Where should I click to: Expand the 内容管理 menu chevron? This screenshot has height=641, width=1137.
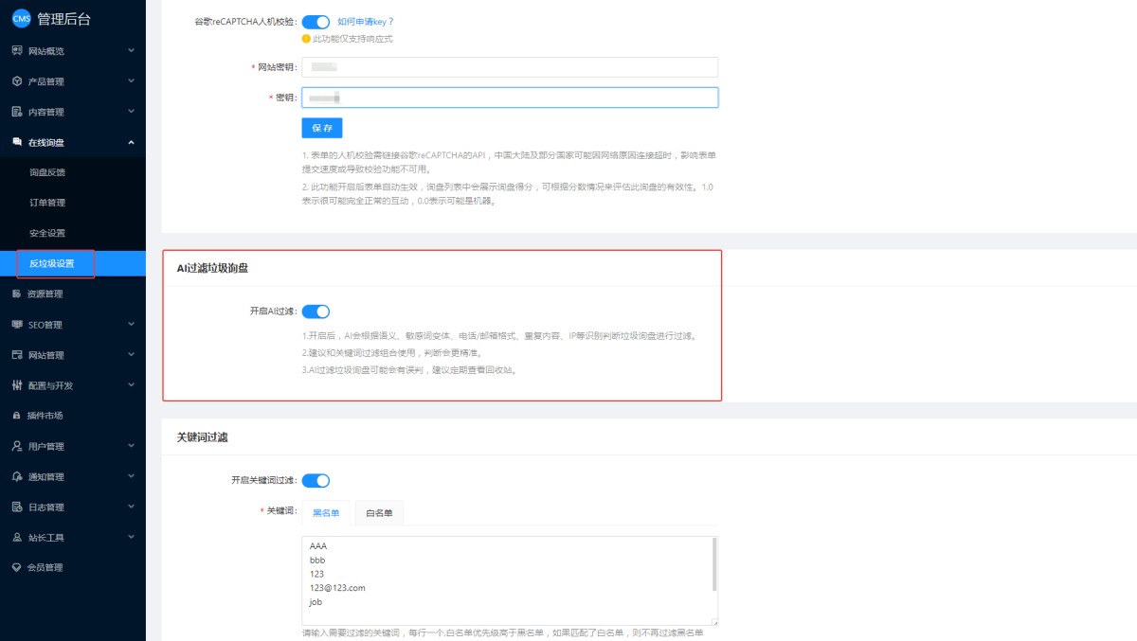[131, 112]
